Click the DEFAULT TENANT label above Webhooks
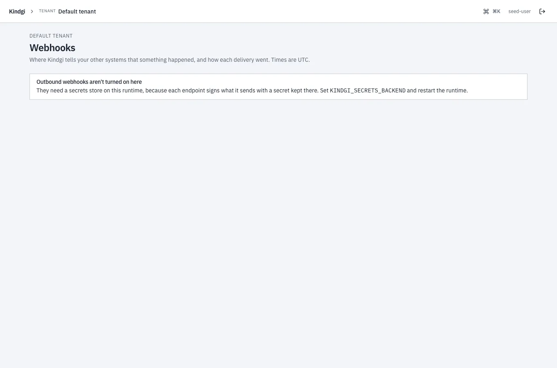This screenshot has height=368, width=557. (x=51, y=36)
